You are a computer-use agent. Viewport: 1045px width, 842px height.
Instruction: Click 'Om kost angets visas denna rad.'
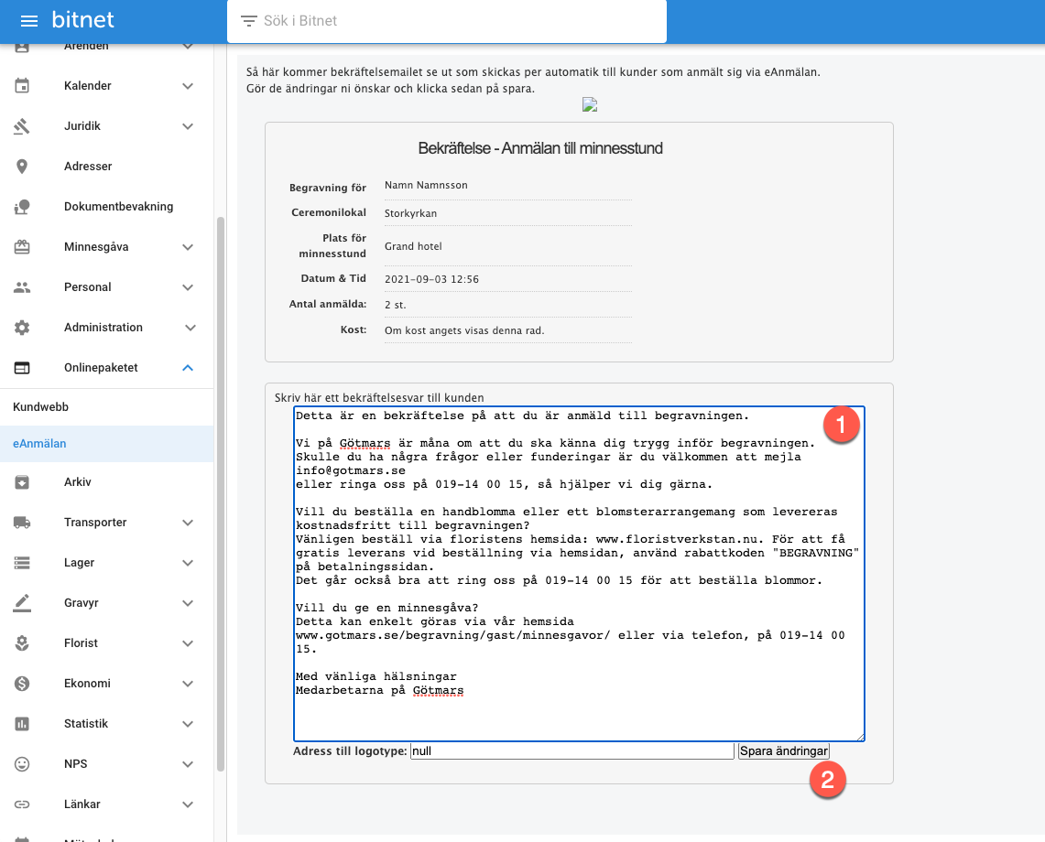coord(464,330)
